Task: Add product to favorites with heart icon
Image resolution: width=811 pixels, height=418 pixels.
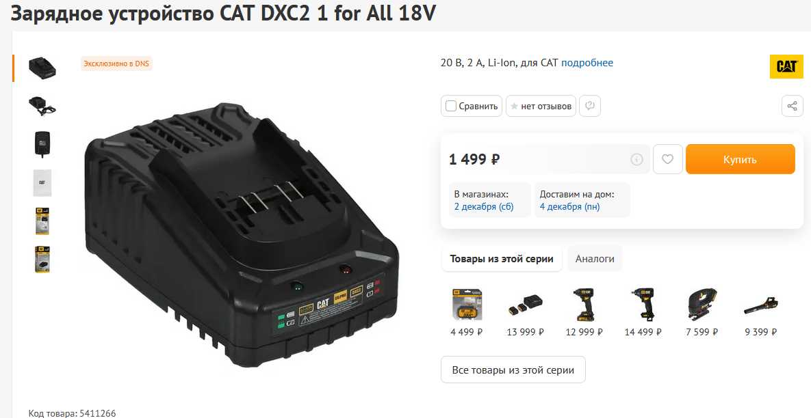Action: [668, 159]
